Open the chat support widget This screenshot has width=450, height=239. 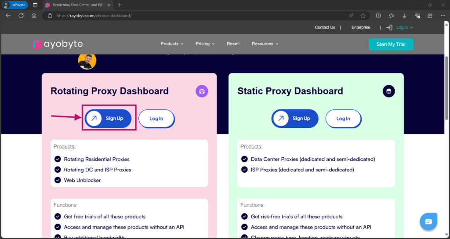[428, 221]
